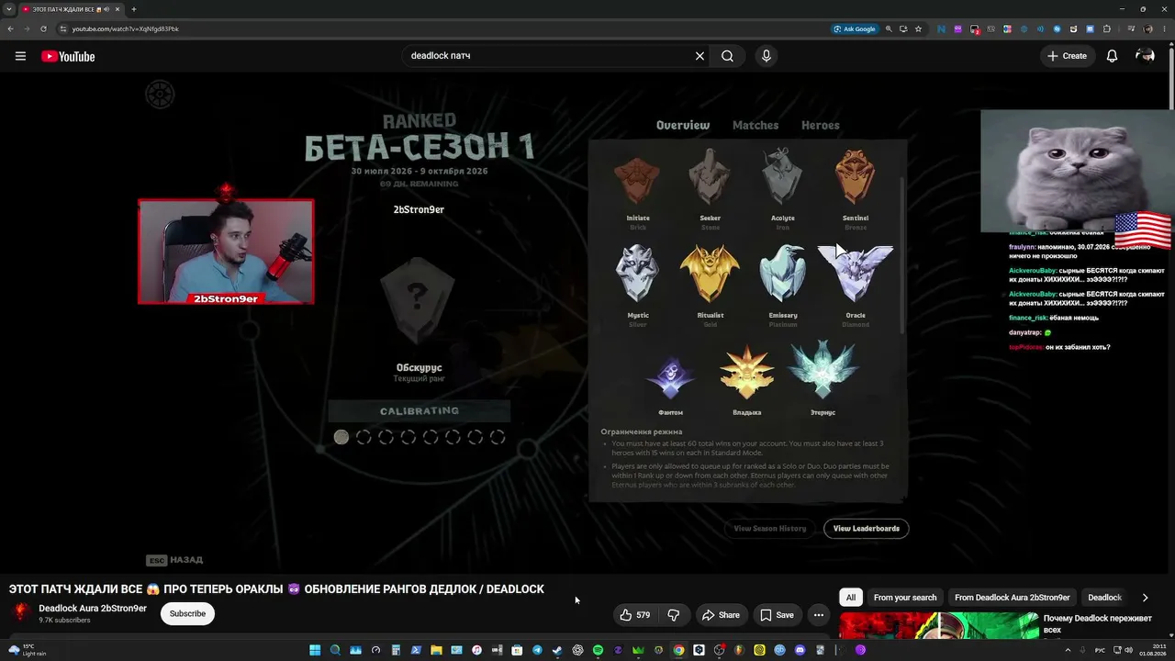This screenshot has height=661, width=1175.
Task: Click the Ritualist rank badge
Action: point(710,274)
